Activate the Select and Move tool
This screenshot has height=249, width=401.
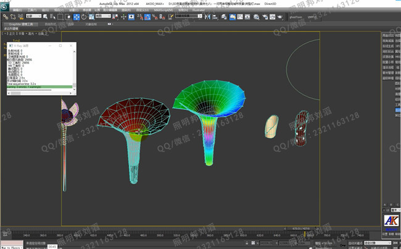(x=76, y=17)
